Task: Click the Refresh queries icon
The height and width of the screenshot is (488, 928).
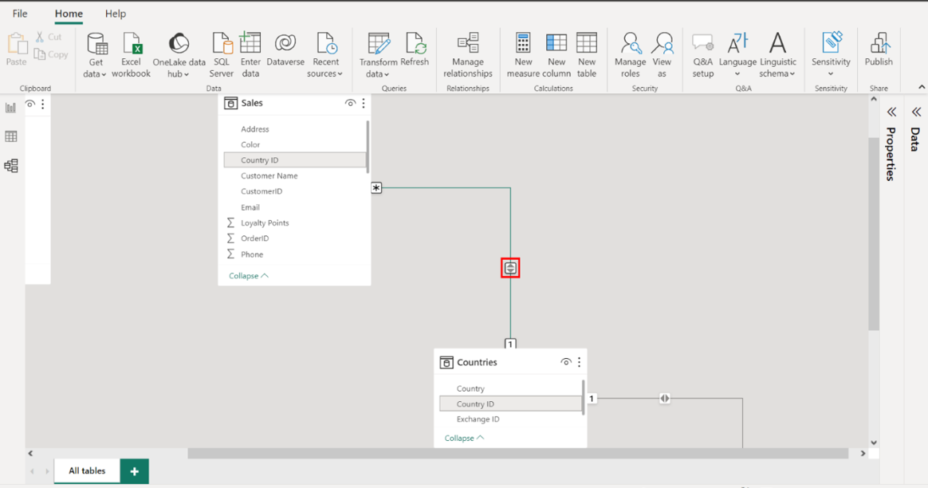Action: (415, 49)
